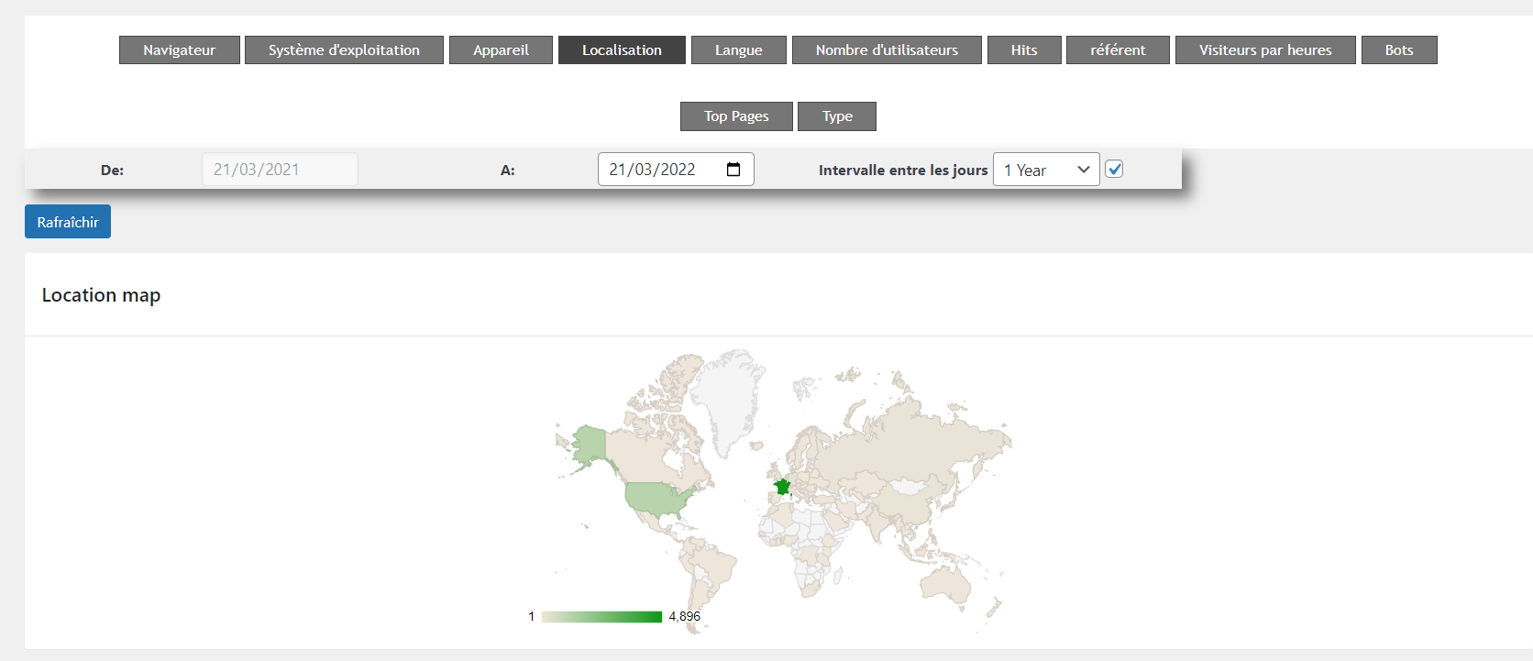Viewport: 1533px width, 661px height.
Task: Select the Type tab
Action: (837, 116)
